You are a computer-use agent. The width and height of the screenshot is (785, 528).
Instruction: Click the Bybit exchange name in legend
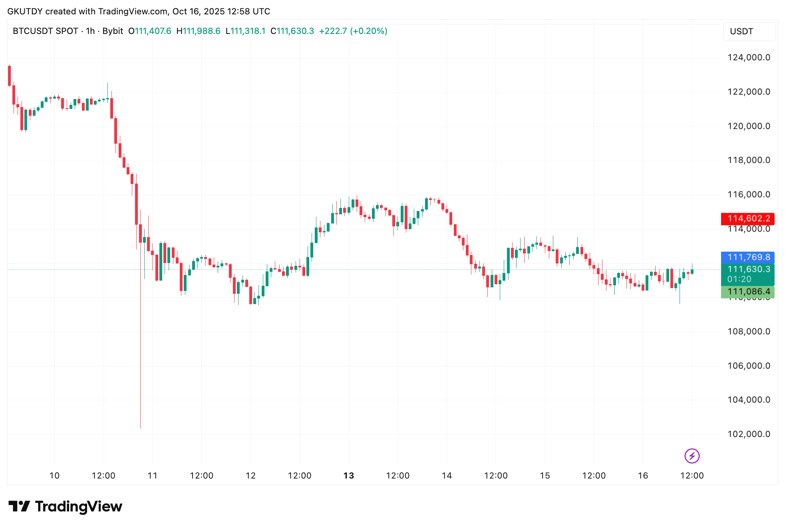tap(113, 31)
